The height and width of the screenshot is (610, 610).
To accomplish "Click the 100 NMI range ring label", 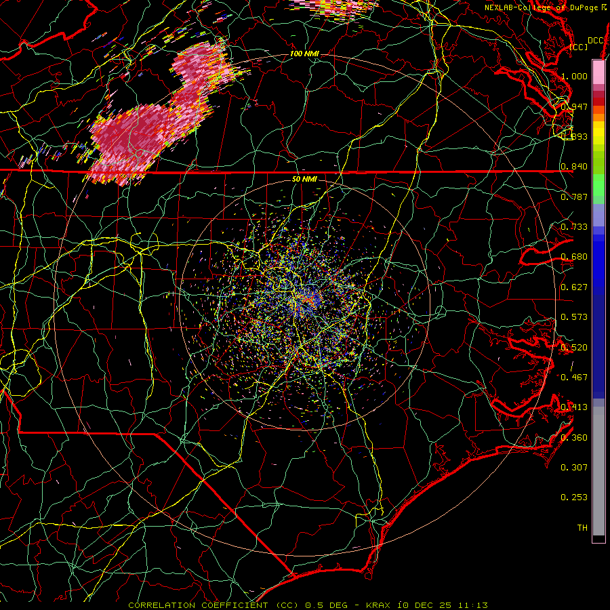I will (304, 54).
